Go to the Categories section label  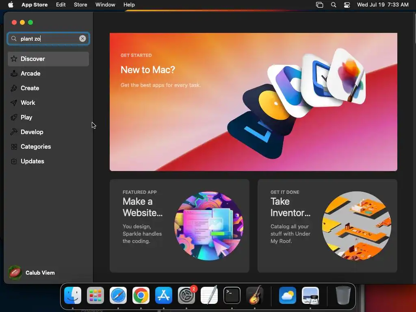coord(36,146)
